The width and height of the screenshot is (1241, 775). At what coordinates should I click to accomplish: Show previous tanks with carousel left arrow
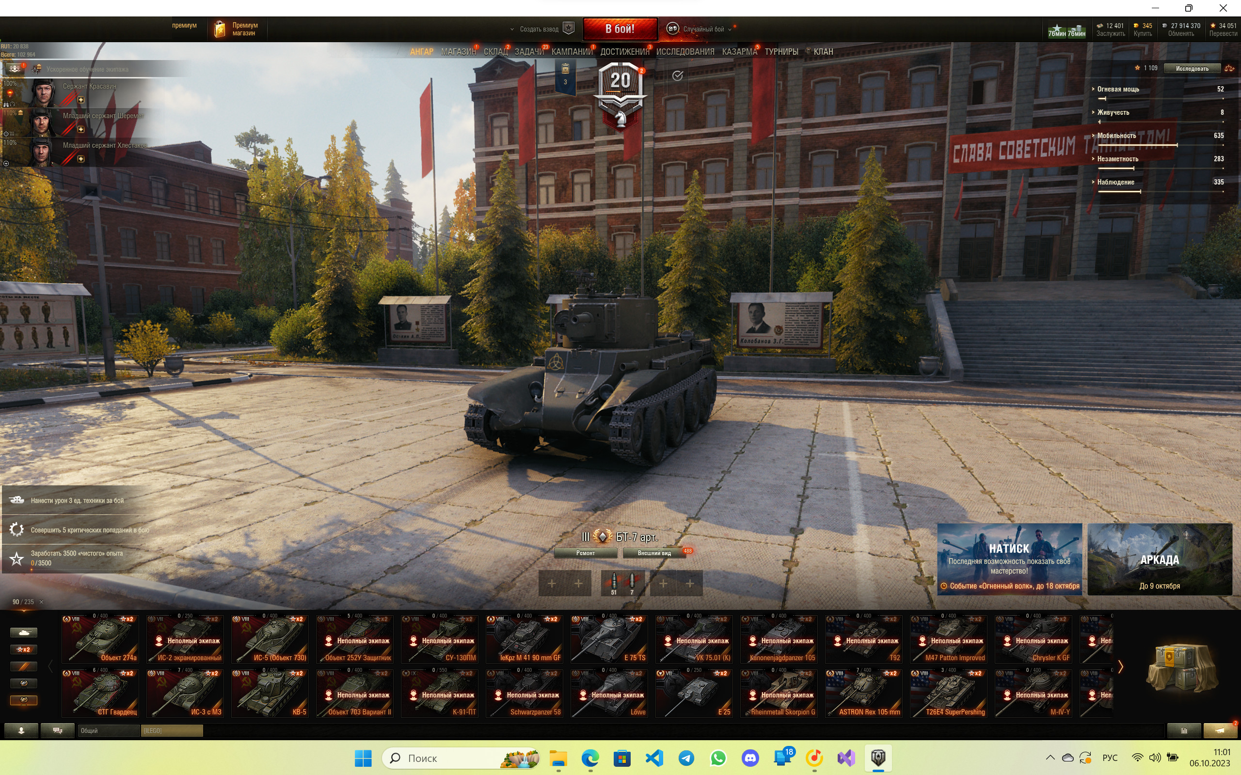(50, 667)
